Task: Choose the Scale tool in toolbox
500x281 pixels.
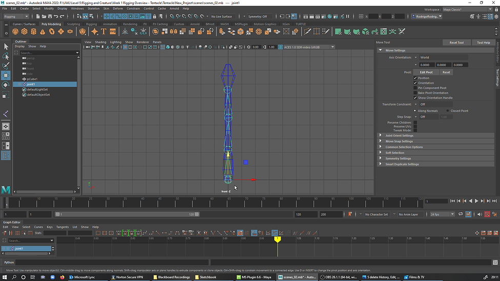Action: pos(6,95)
